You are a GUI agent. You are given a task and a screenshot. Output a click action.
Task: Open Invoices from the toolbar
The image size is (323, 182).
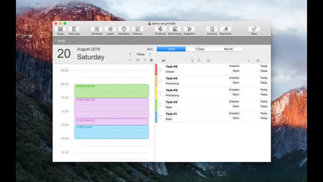pyautogui.click(x=212, y=29)
